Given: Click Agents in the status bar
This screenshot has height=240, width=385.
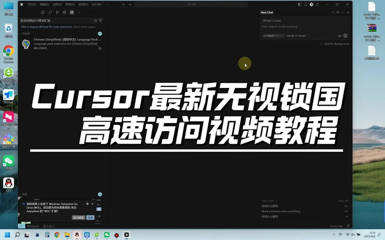Looking at the screenshot, I should coord(33,226).
